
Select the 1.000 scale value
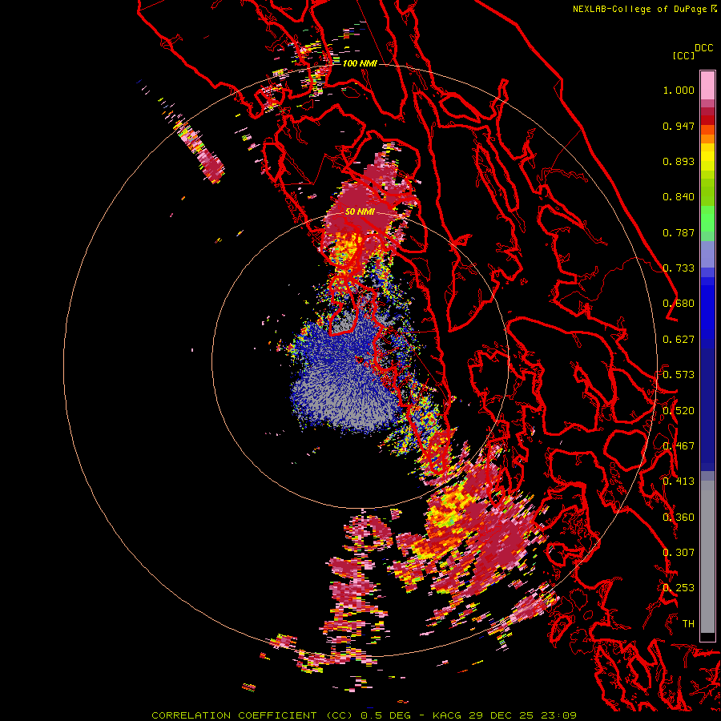pos(679,90)
